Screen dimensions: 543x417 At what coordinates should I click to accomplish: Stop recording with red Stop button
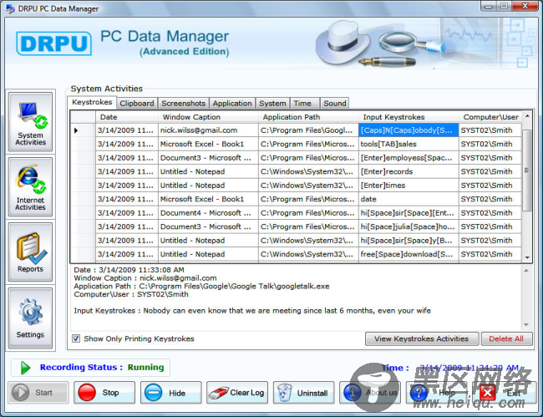tap(104, 393)
